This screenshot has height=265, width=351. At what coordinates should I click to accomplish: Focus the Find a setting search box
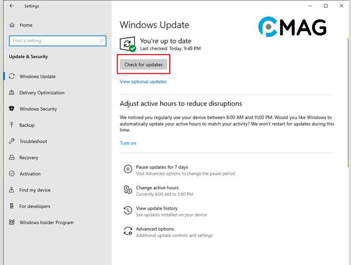click(x=53, y=41)
